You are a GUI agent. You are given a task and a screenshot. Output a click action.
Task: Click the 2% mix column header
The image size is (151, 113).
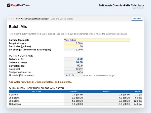tap(106, 91)
